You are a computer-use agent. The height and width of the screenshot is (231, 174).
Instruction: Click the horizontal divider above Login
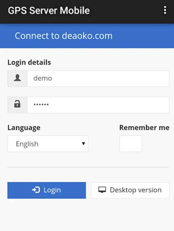pyautogui.click(x=88, y=167)
